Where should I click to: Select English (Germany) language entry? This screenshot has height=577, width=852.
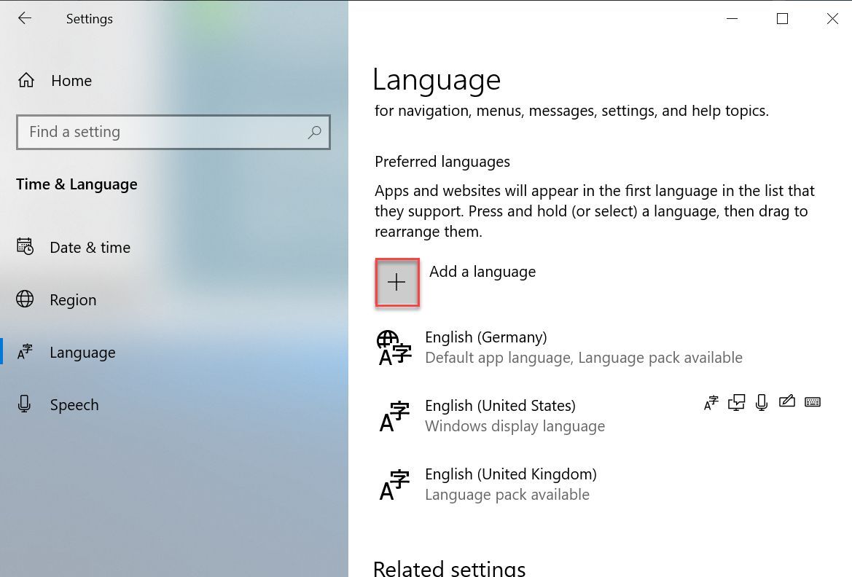click(600, 348)
